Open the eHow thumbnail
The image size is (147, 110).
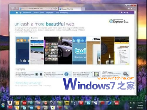tap(93, 51)
